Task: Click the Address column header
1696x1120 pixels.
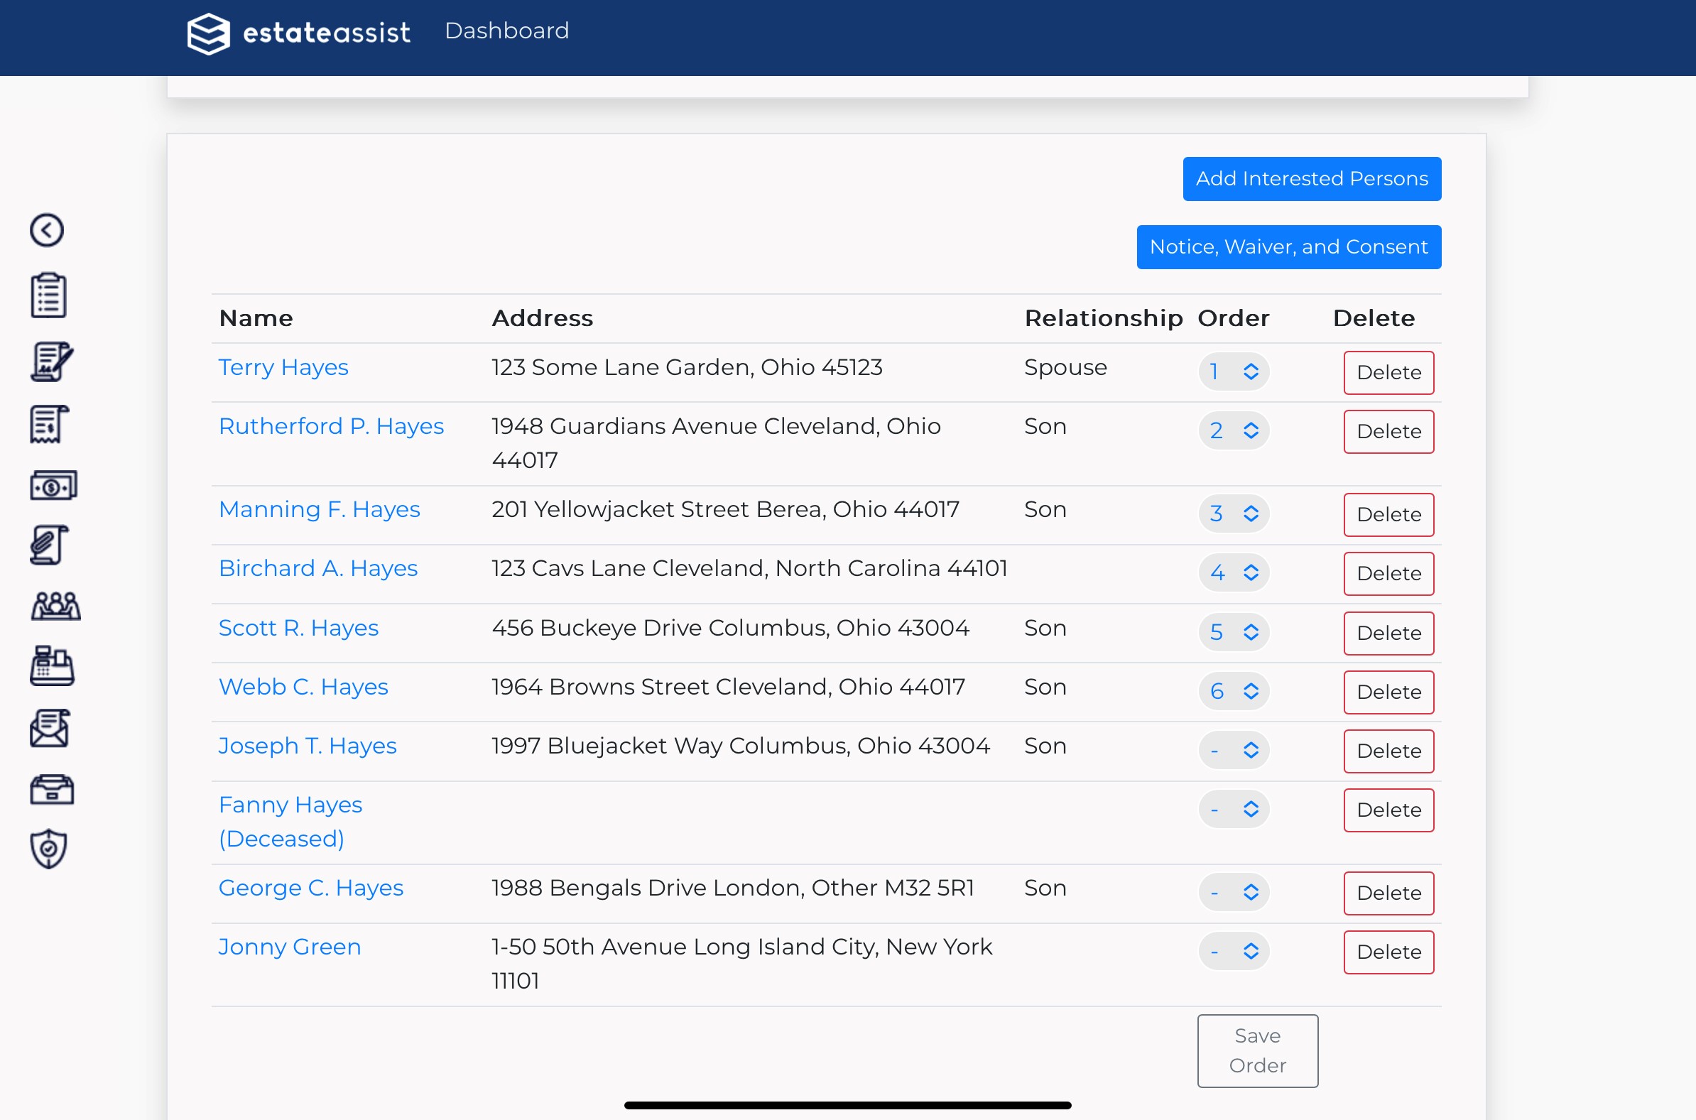Action: point(542,318)
